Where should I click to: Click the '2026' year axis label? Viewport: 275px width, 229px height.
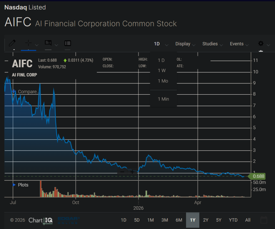click(x=138, y=208)
